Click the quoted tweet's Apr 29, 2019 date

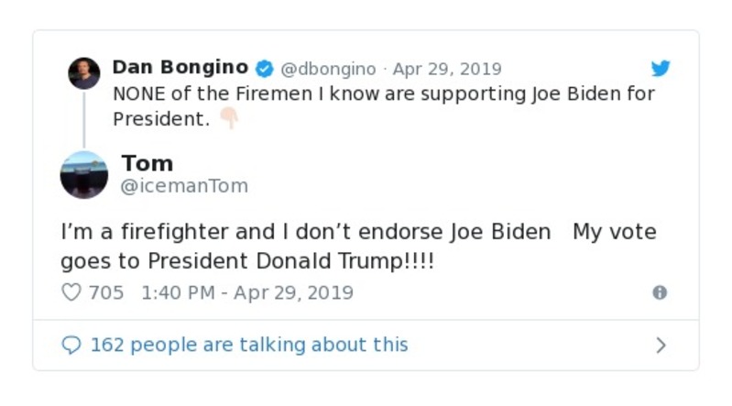[447, 69]
